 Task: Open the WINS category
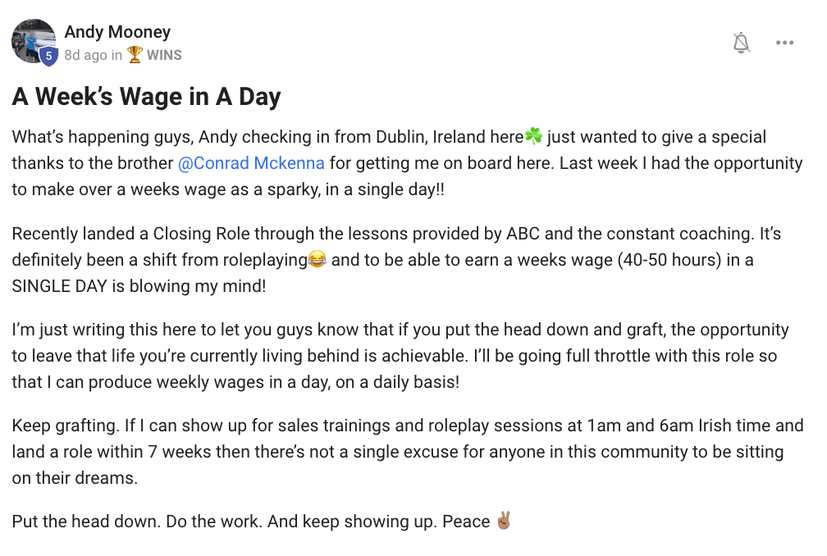[x=164, y=55]
